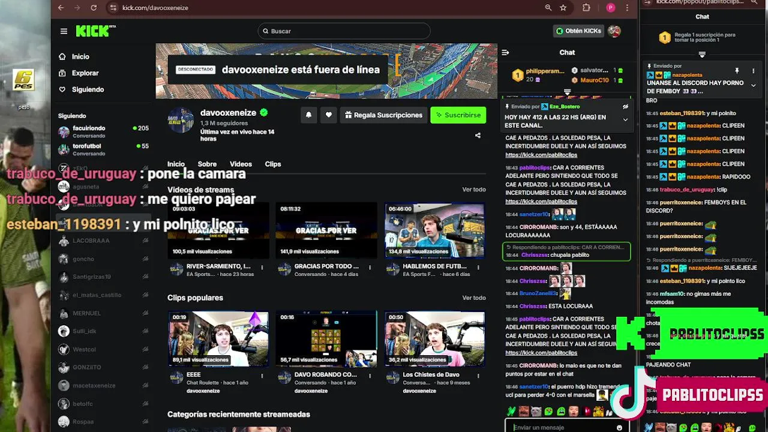Enable notifications with the bell icon

(x=308, y=115)
